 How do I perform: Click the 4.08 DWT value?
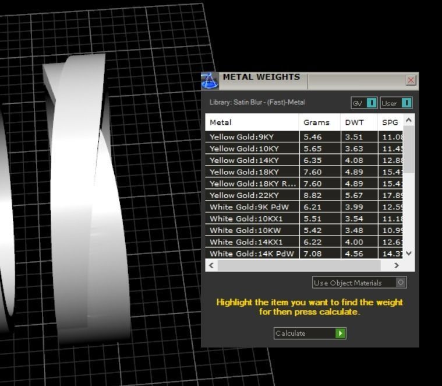click(x=353, y=160)
